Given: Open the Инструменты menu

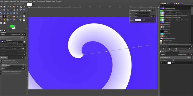Looking at the screenshot, I should click(x=41, y=1).
